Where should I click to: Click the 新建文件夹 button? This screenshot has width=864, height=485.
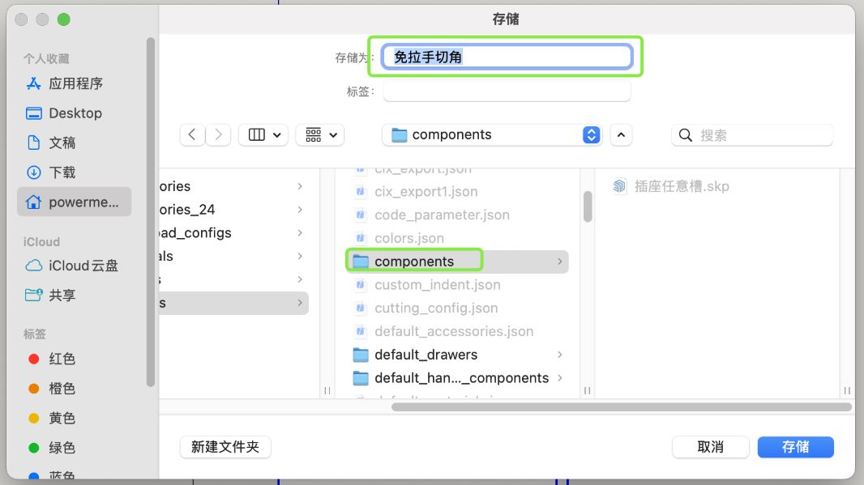(x=225, y=447)
